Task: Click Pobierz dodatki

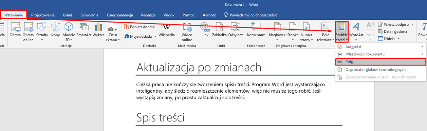Action: click(140, 27)
